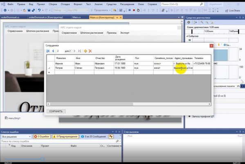
Task: Click the Visual Studio search box
Action: click(182, 4)
